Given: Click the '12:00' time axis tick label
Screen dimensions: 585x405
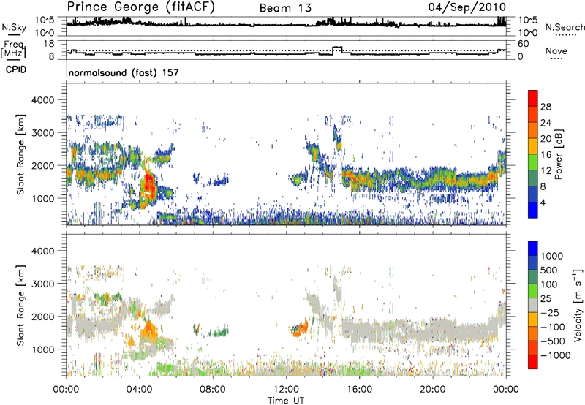Looking at the screenshot, I should tap(286, 390).
